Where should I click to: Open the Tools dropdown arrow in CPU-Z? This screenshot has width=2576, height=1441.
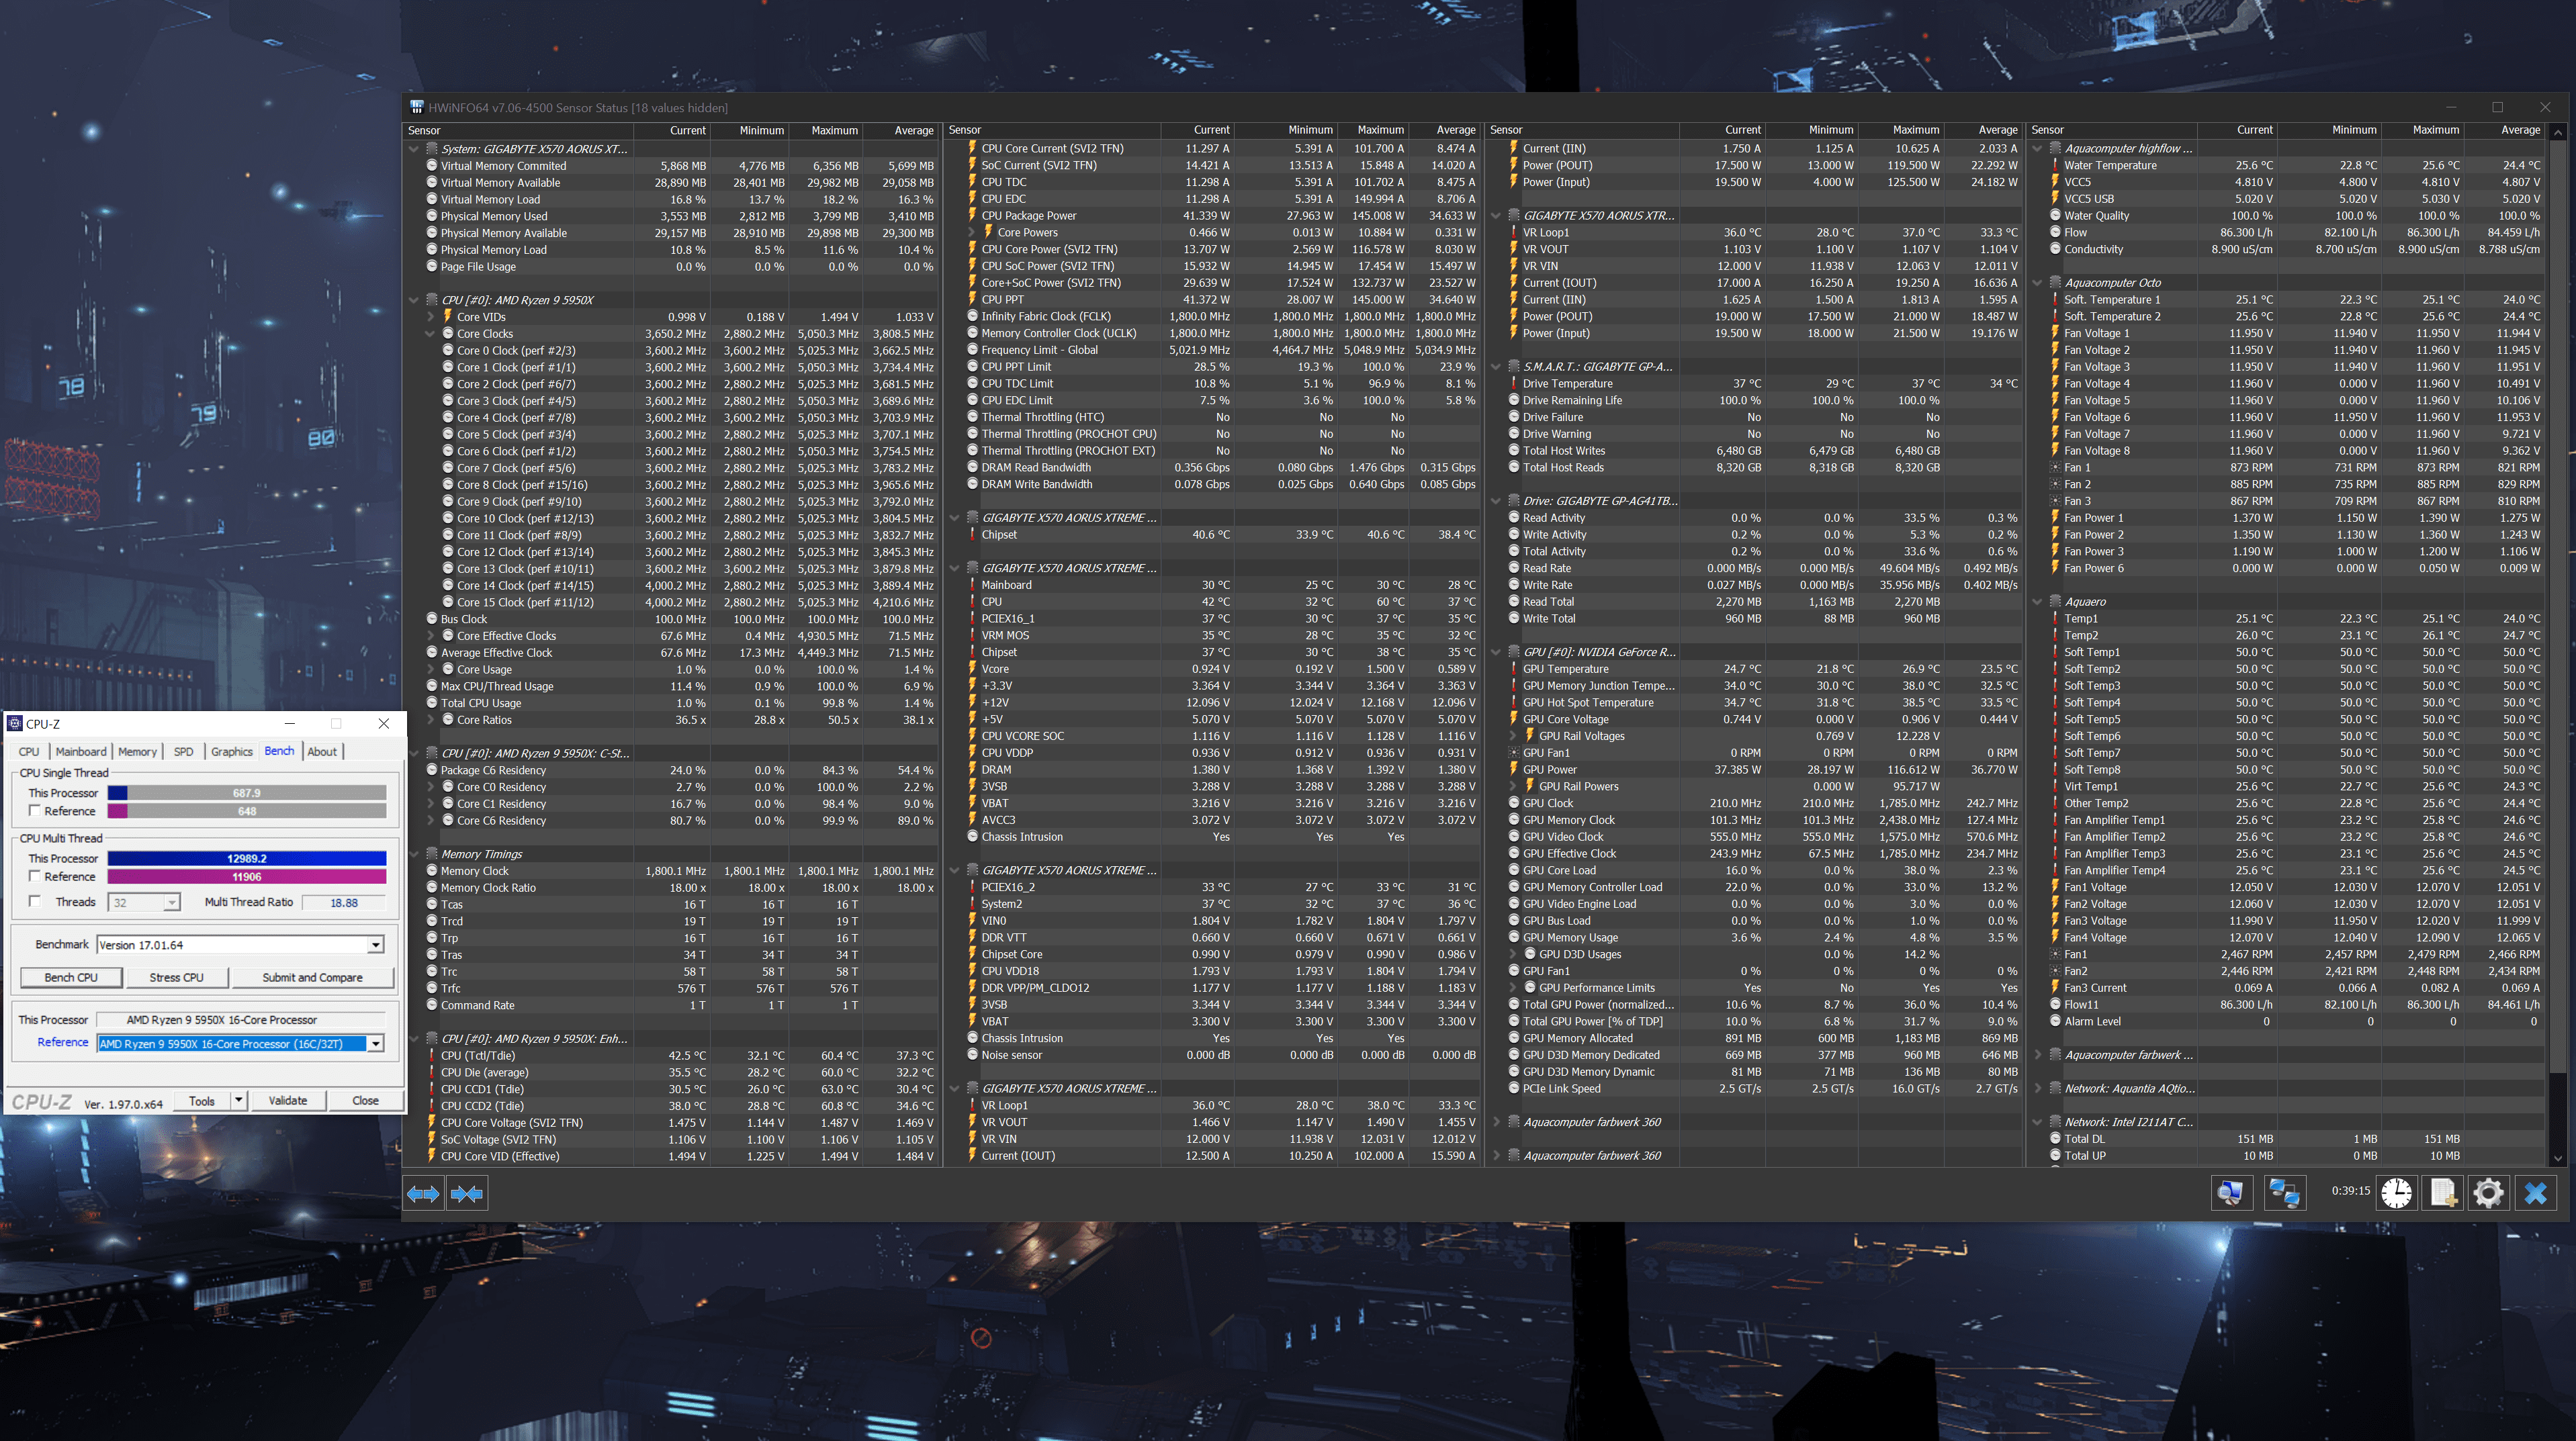coord(238,1101)
